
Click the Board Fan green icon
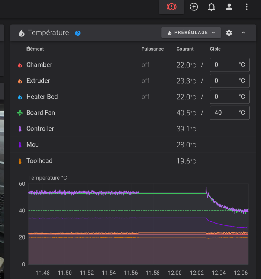20,113
